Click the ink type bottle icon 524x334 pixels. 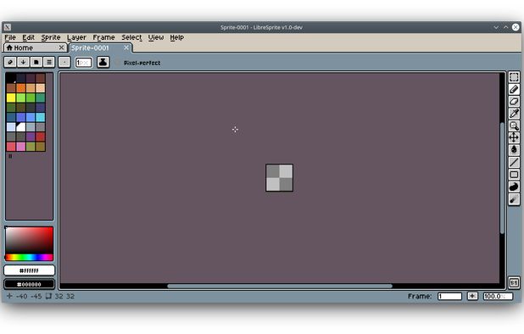coord(103,62)
